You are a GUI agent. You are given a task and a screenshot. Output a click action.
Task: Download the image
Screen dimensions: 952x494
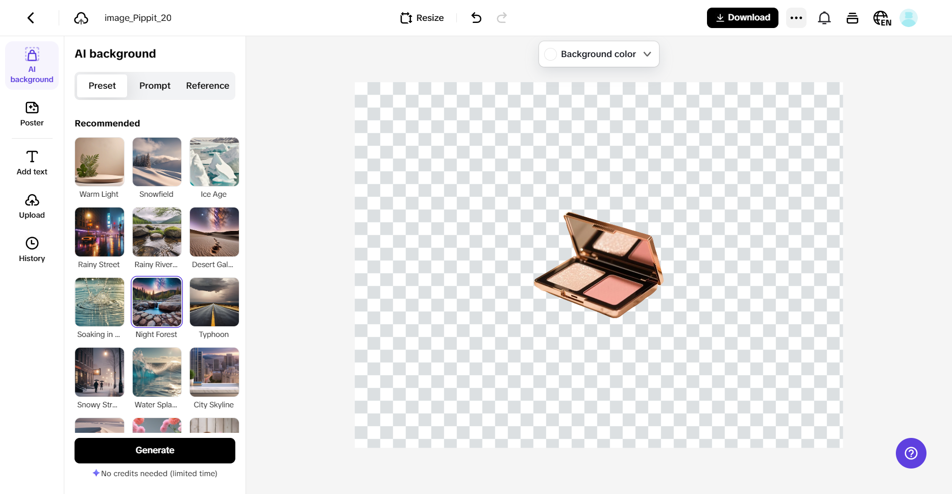click(x=742, y=18)
